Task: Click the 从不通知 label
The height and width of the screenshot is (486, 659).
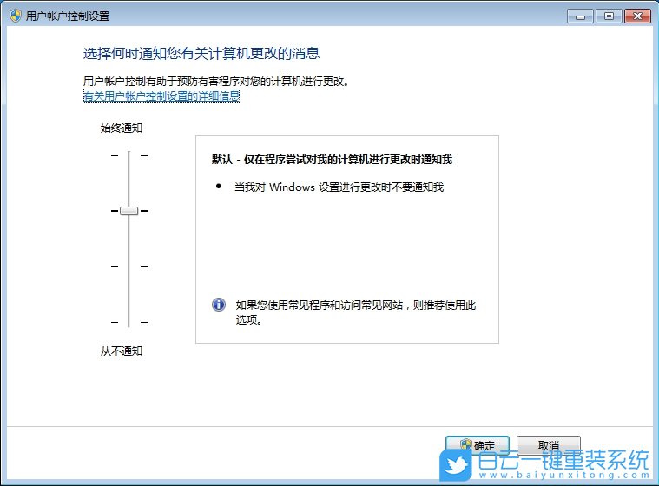Action: point(122,351)
